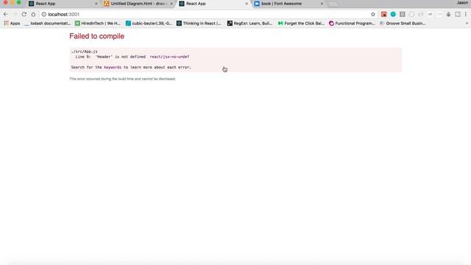Image resolution: width=471 pixels, height=265 pixels.
Task: Go back using the browser back arrow
Action: pyautogui.click(x=6, y=14)
